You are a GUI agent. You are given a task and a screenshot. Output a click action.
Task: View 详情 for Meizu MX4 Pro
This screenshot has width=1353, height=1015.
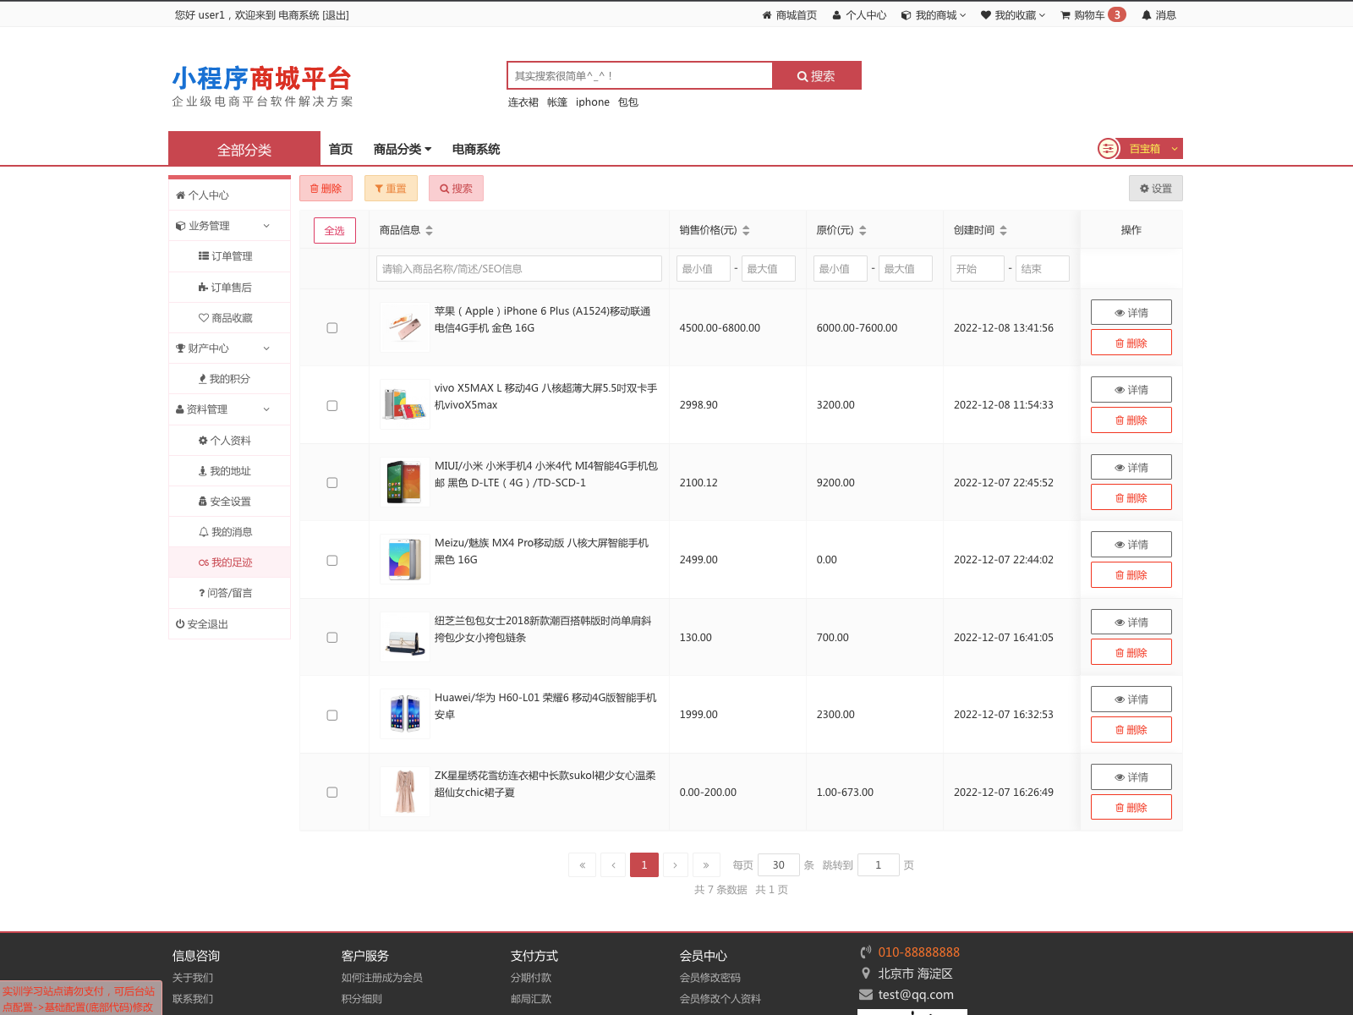coord(1131,544)
